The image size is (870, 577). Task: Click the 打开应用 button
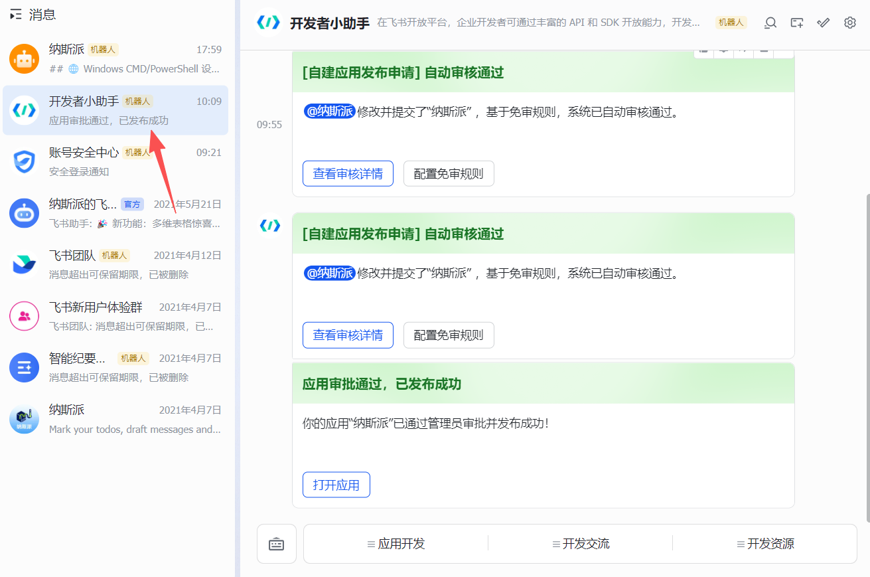tap(336, 485)
